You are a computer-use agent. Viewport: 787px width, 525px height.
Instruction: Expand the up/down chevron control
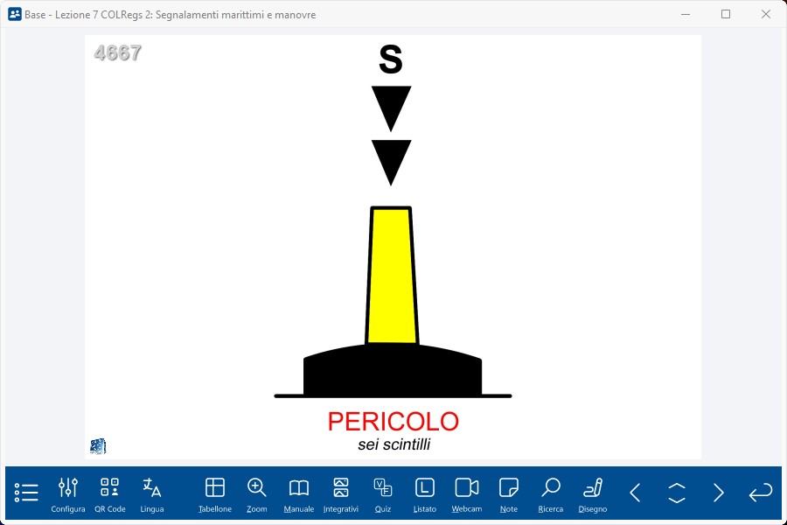pyautogui.click(x=677, y=493)
